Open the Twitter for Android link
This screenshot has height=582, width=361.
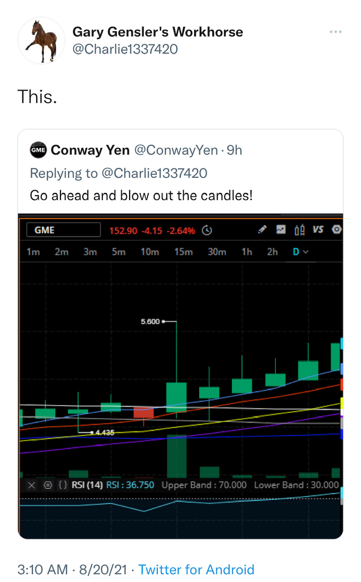pyautogui.click(x=196, y=569)
